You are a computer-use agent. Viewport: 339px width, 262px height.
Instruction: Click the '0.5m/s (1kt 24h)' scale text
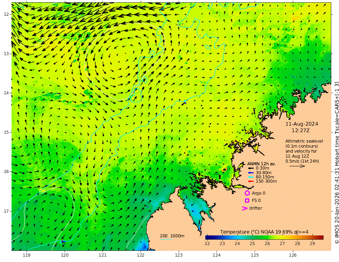click(302, 161)
